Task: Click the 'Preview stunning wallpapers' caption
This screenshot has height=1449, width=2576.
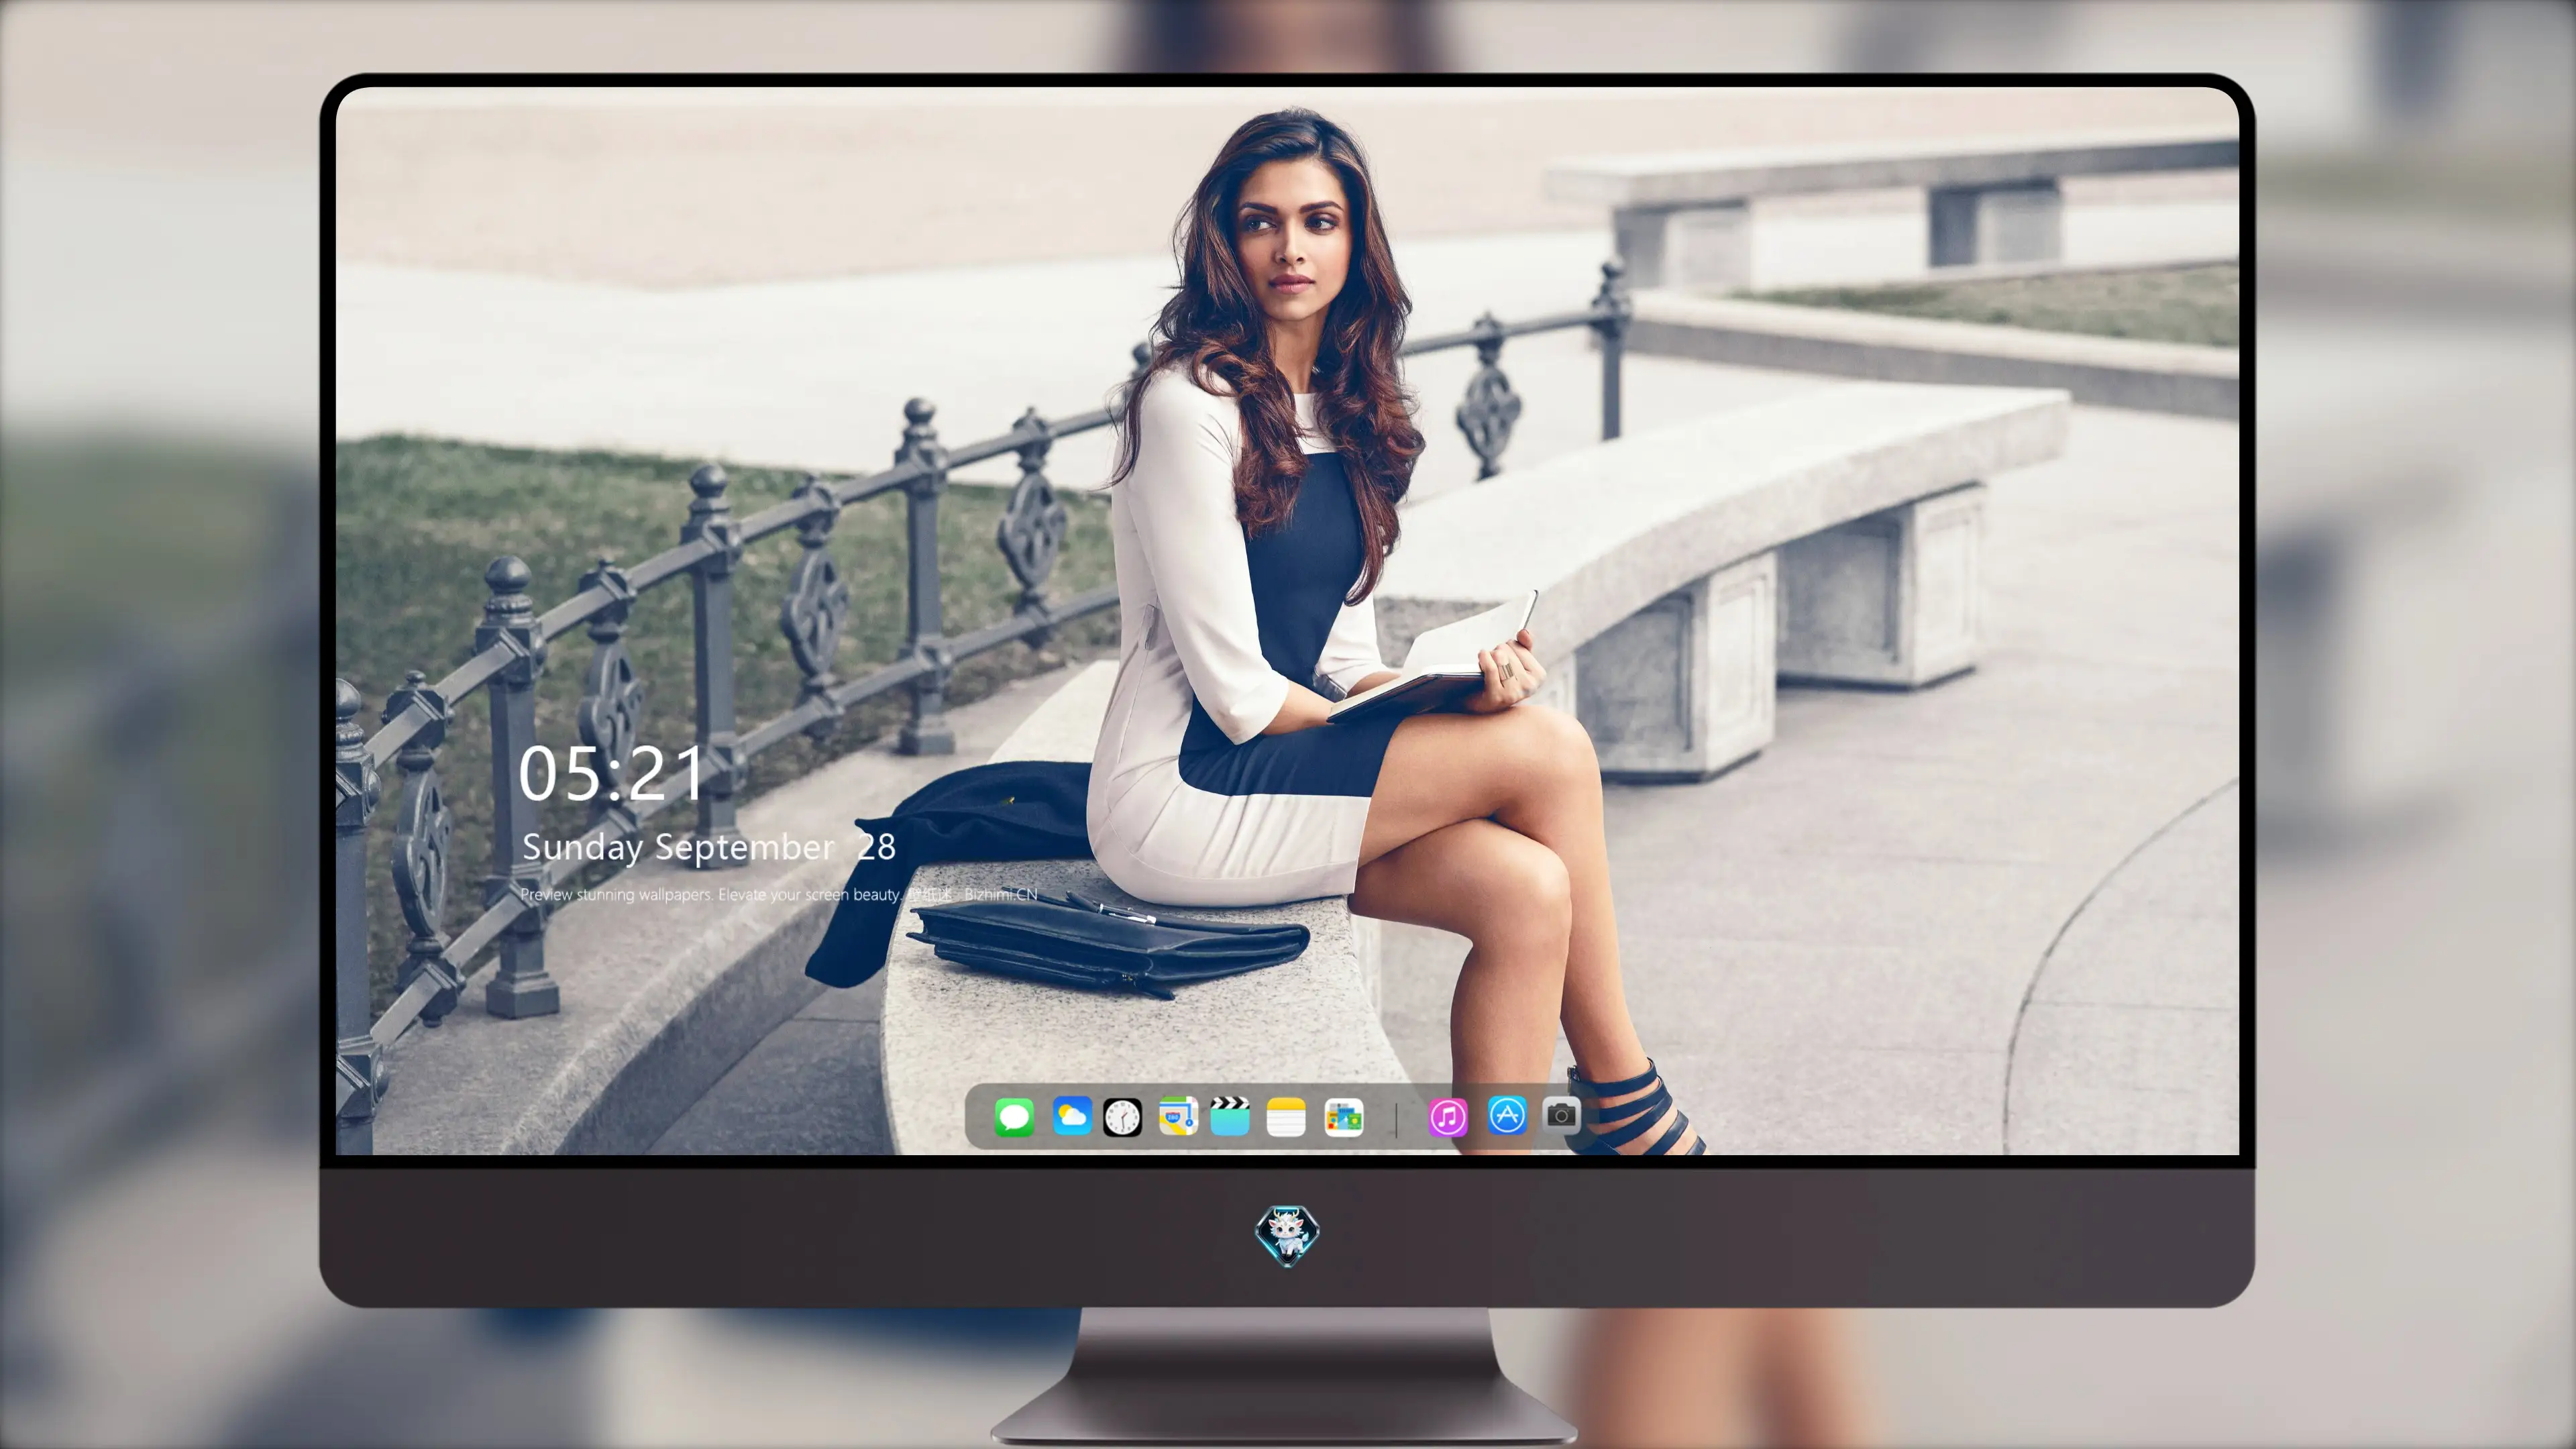Action: click(x=779, y=894)
